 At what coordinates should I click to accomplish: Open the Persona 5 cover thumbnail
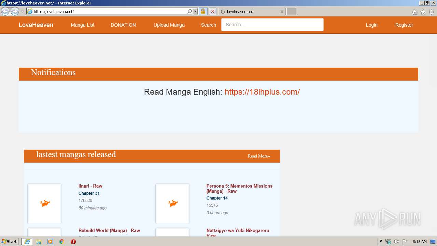(x=172, y=204)
